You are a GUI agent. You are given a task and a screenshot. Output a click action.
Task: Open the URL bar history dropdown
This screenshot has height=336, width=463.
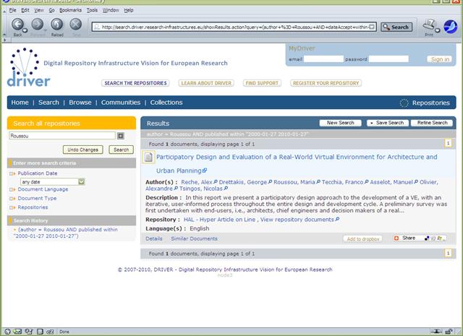click(x=372, y=27)
